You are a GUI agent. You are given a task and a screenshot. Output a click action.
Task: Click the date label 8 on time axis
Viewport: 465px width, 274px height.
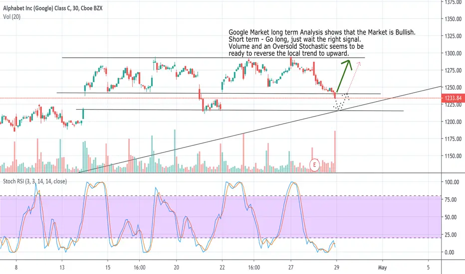(x=16, y=268)
